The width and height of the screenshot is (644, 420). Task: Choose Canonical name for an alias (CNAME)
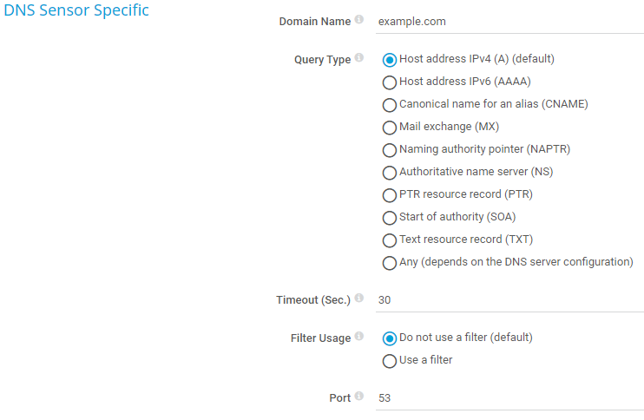point(390,105)
